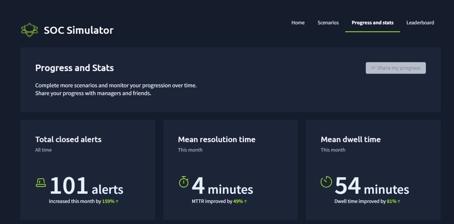The image size is (454, 224).
Task: Click the line starting Complete more scenarios
Action: point(116,85)
